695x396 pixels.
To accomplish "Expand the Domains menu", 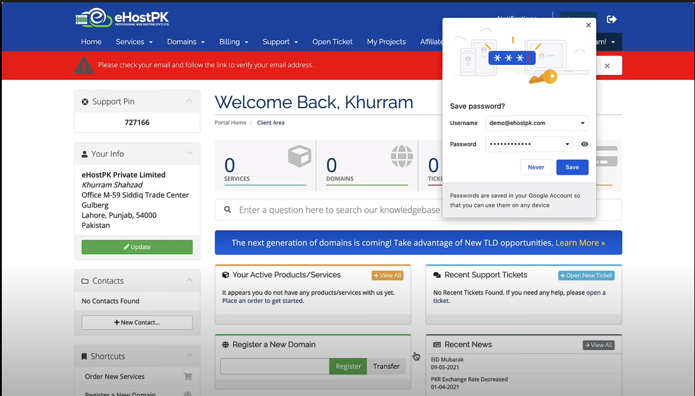I will [186, 41].
